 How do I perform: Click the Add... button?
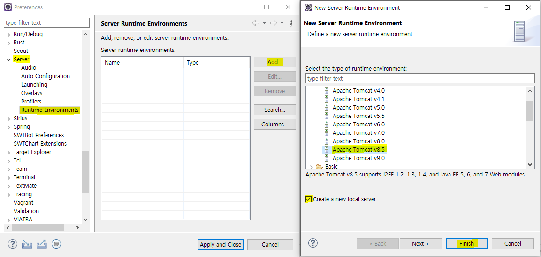point(275,62)
